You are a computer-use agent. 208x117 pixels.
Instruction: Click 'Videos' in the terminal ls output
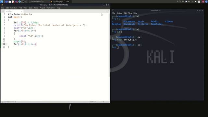[169, 21]
